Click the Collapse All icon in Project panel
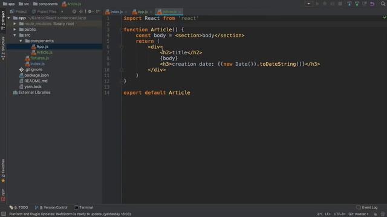The width and height of the screenshot is (387, 217). (80, 11)
